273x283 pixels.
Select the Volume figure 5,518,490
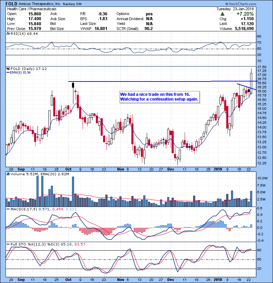click(244, 29)
